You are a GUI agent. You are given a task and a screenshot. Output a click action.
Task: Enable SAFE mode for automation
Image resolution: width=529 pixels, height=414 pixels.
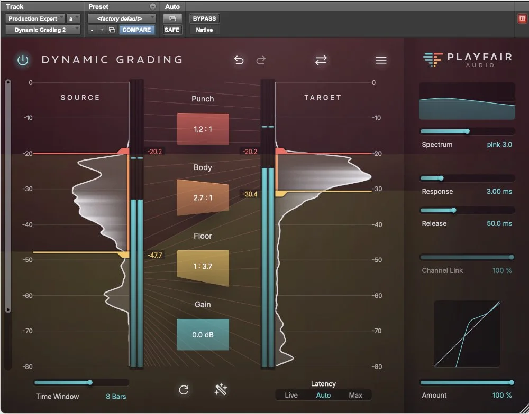click(172, 30)
